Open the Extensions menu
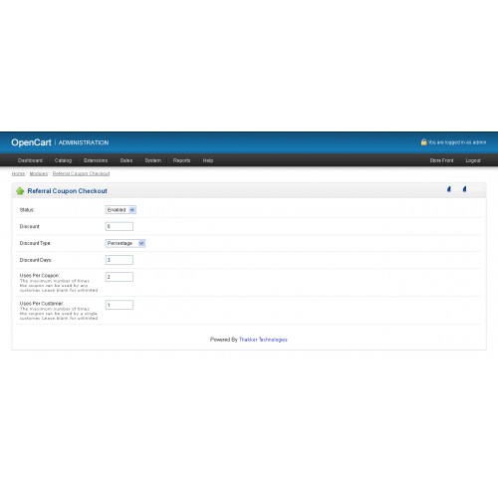Screen dimensions: 498x498 tap(96, 160)
